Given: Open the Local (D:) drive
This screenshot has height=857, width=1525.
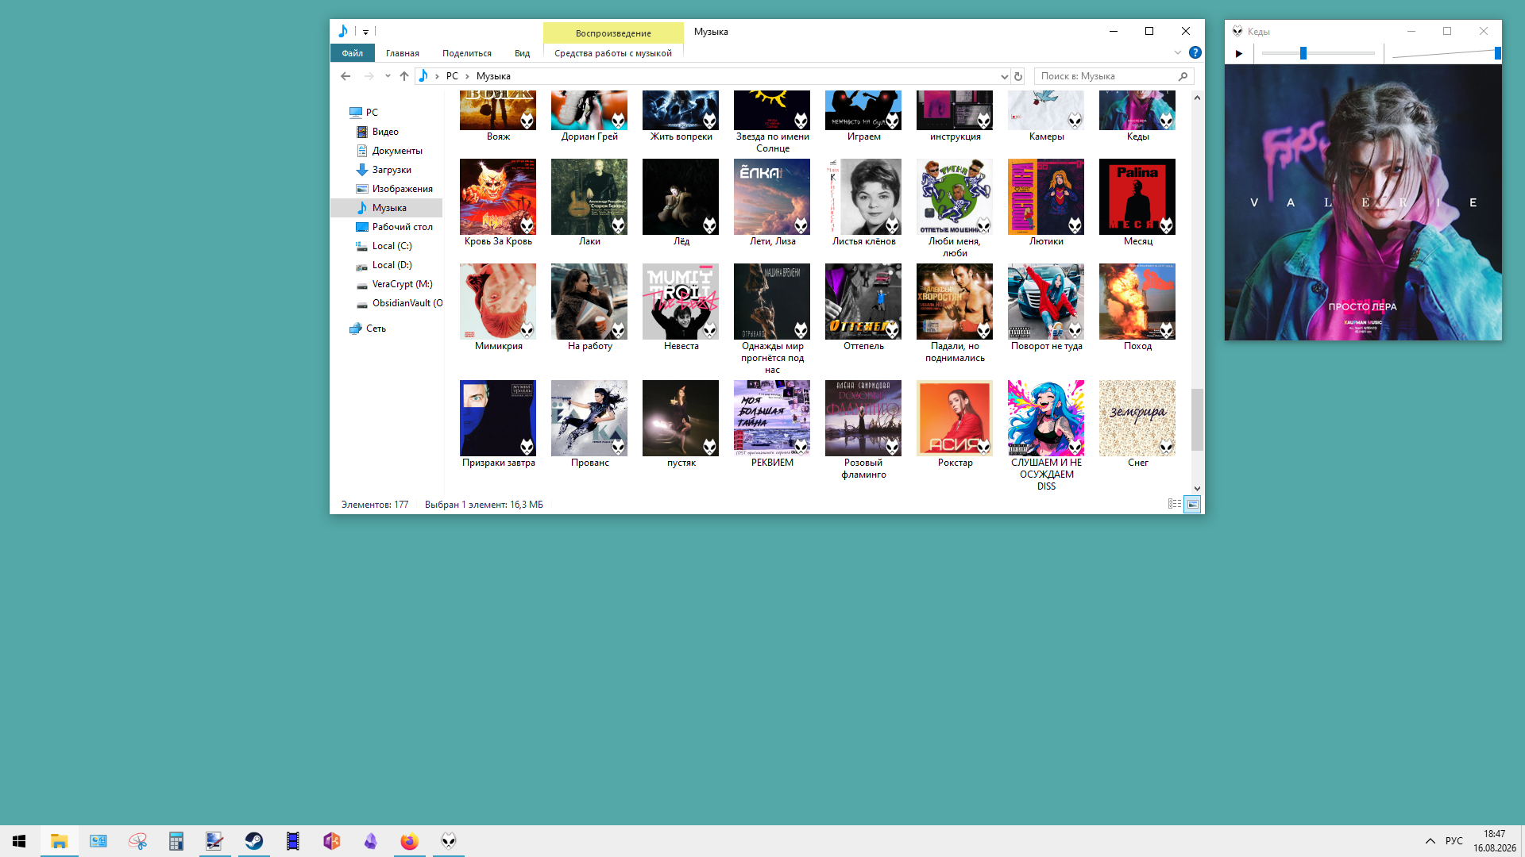Looking at the screenshot, I should pyautogui.click(x=392, y=265).
